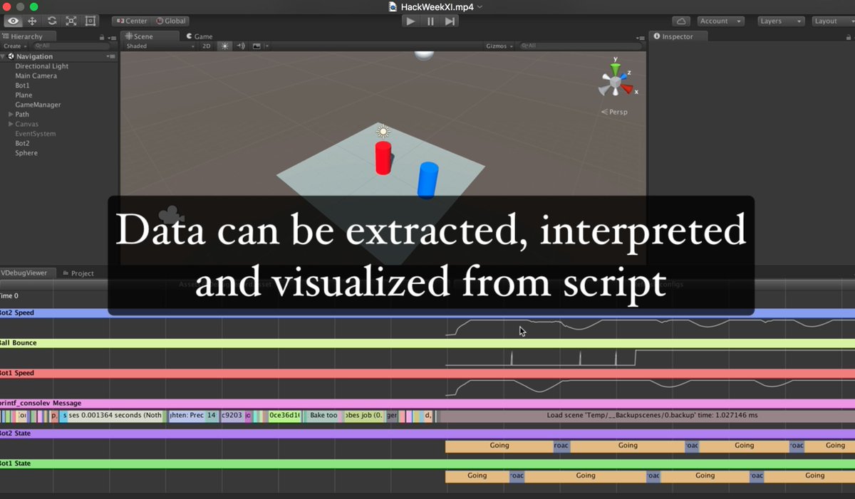Open the Gizmos dropdown
The height and width of the screenshot is (499, 855).
tap(499, 46)
